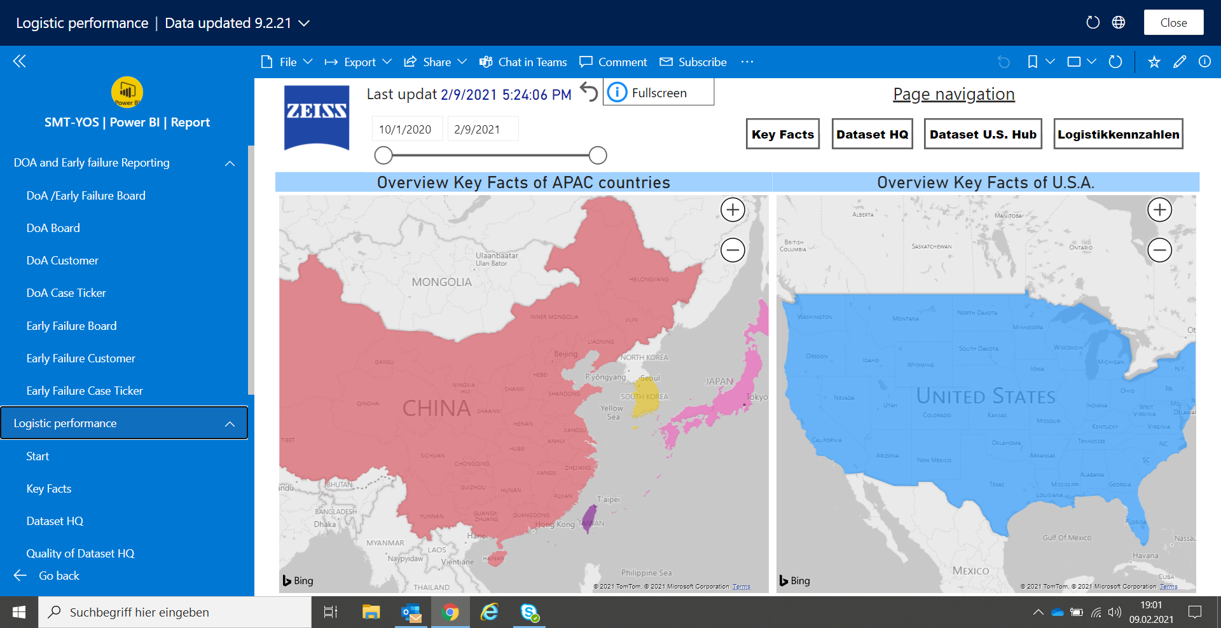
Task: Click the Fullscreen button
Action: [658, 92]
